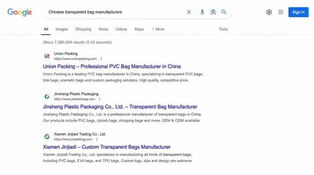314x175 pixels.
Task: Click the Union Packing result description snippet
Action: pyautogui.click(x=123, y=77)
